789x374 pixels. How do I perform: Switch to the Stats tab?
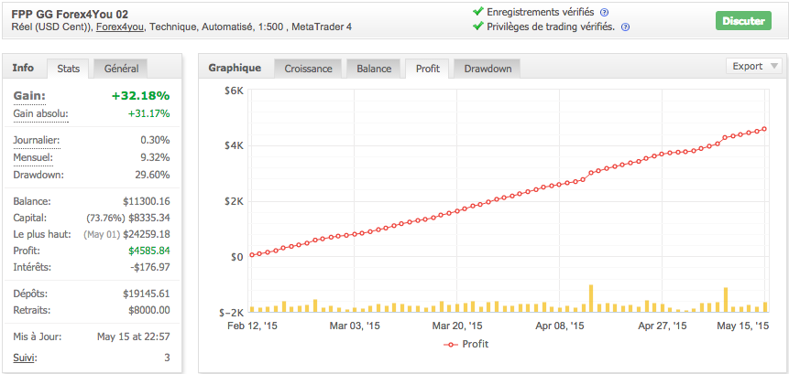(68, 69)
